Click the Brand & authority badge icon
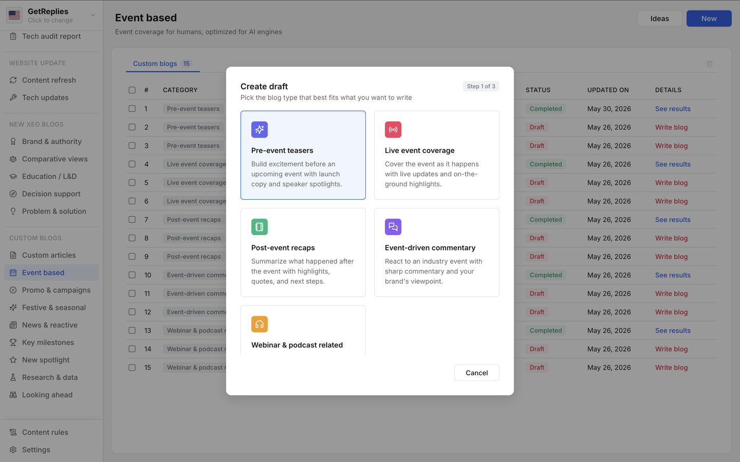Screen dimensions: 740x462 [x=13, y=142]
